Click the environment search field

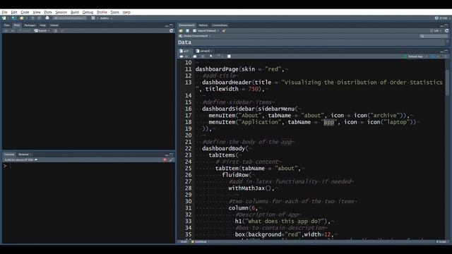(x=434, y=36)
